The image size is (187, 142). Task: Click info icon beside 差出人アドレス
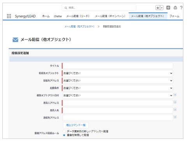tap(175, 102)
